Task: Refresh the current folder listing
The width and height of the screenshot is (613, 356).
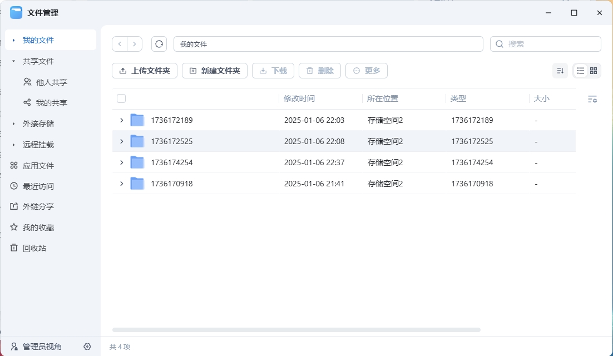Action: (x=159, y=44)
